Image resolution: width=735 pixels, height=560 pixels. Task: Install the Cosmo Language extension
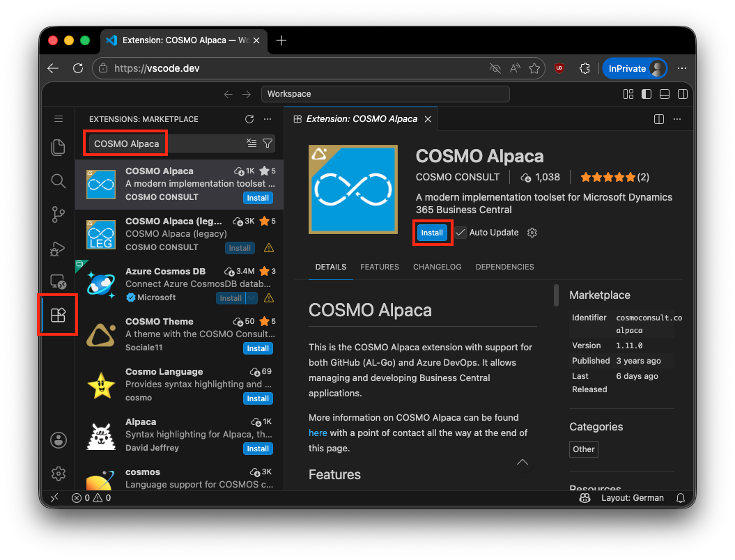258,398
